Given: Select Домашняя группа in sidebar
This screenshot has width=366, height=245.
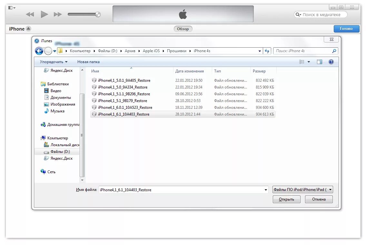Looking at the screenshot, I should pos(60,125).
